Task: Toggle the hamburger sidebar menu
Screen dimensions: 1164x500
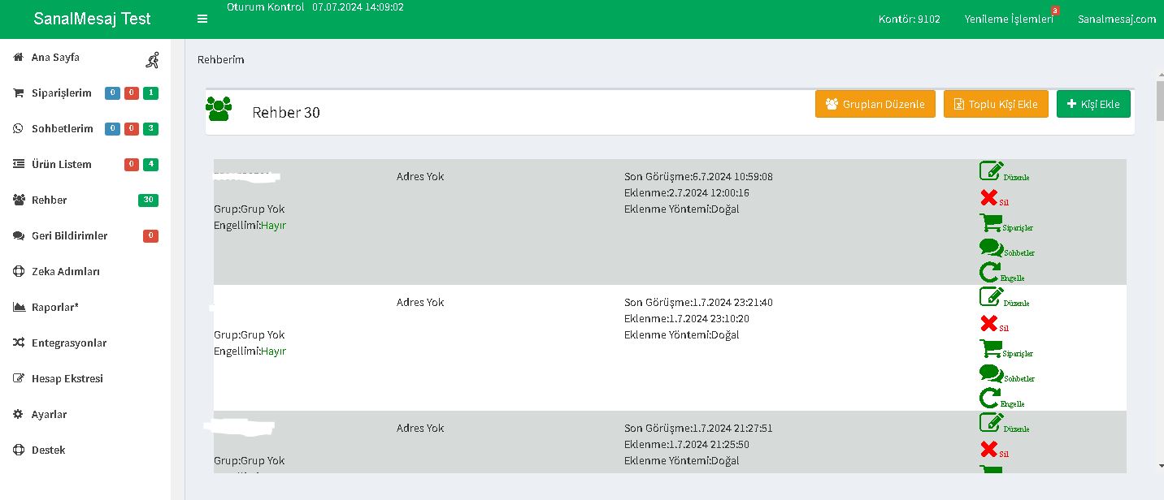Action: pos(202,19)
